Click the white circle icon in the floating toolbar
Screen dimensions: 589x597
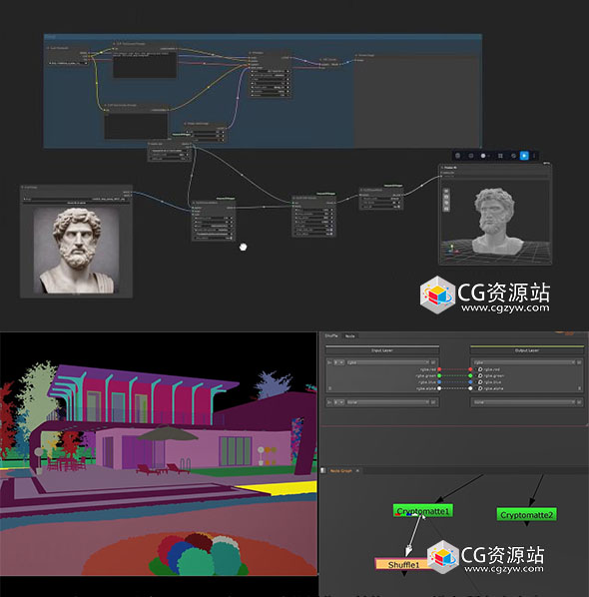click(x=483, y=156)
